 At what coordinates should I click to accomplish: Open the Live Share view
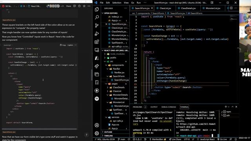(x=97, y=66)
